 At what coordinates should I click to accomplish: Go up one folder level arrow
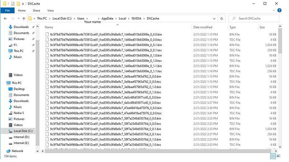point(24,18)
